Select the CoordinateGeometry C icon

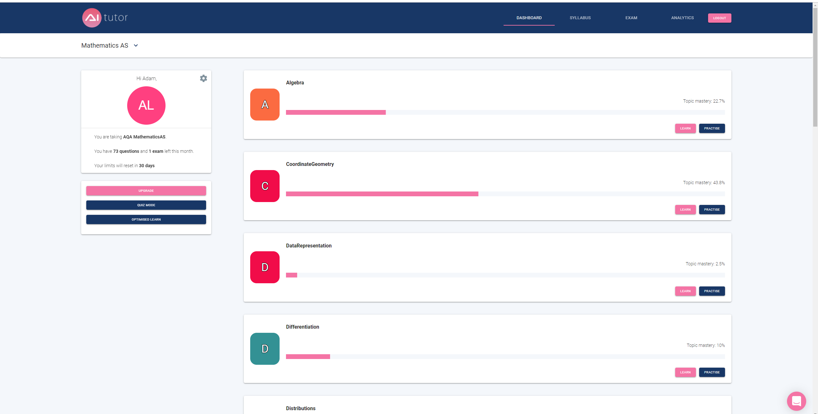pos(265,186)
